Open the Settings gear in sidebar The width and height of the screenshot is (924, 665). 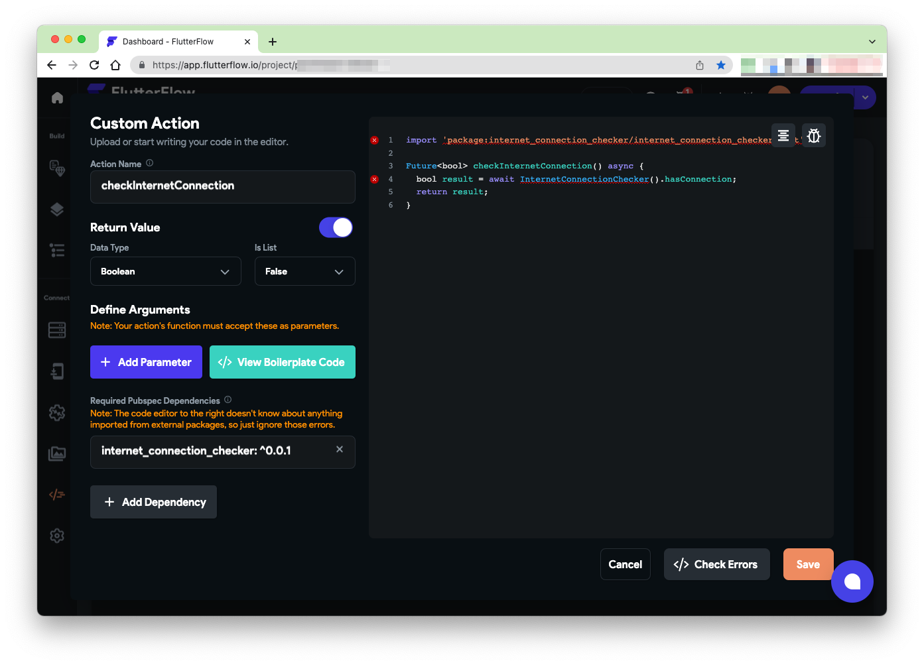pos(57,536)
